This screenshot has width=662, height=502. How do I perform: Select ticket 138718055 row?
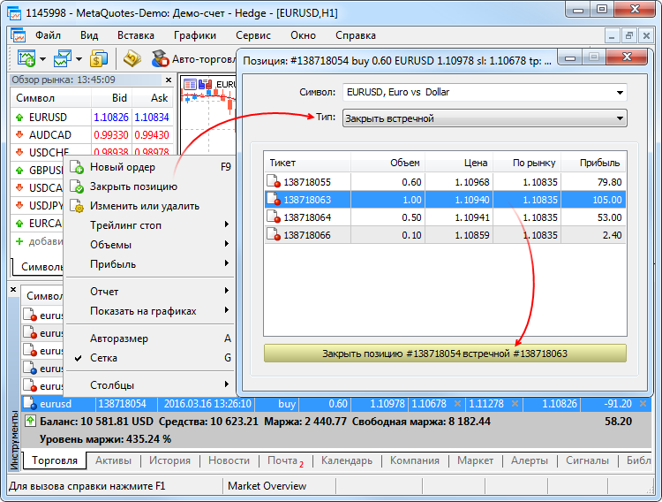pos(445,182)
